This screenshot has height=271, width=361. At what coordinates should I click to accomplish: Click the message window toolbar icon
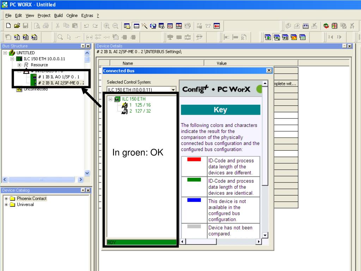(136, 25)
